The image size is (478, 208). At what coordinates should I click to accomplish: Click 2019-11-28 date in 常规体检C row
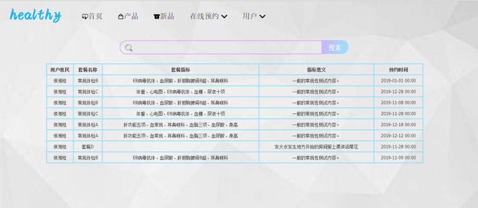point(398,114)
